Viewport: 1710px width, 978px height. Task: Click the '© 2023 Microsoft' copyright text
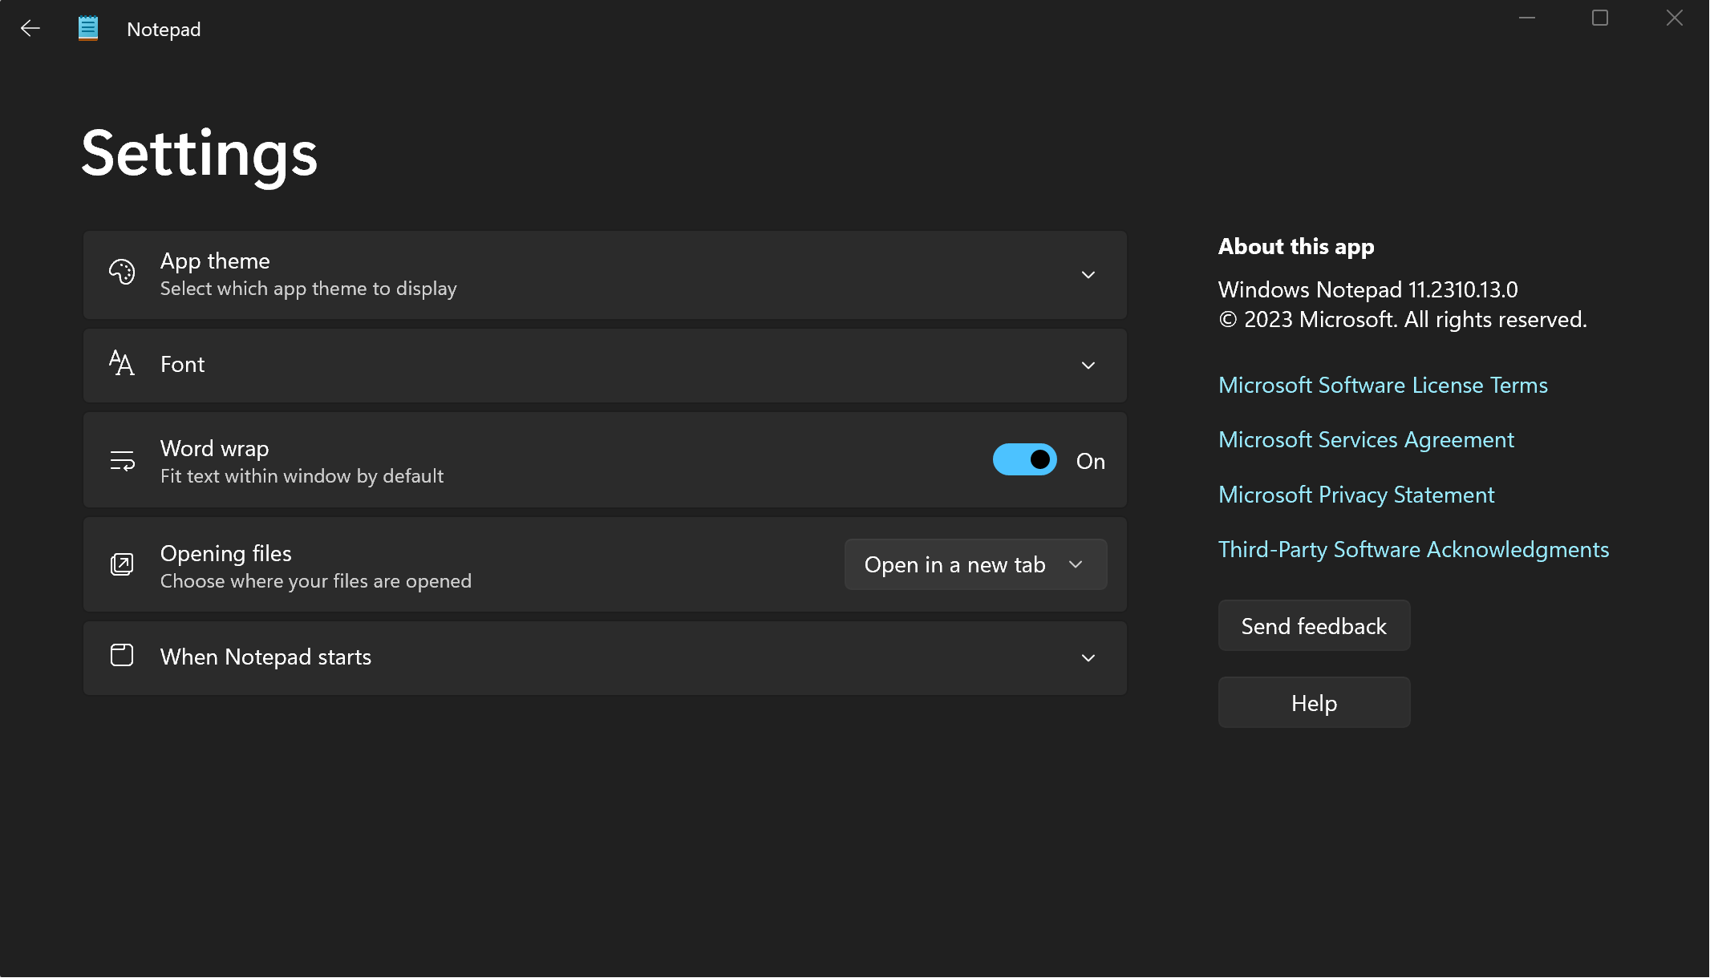point(1402,320)
